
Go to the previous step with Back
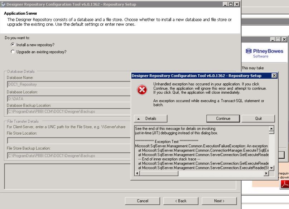pyautogui.click(x=180, y=201)
